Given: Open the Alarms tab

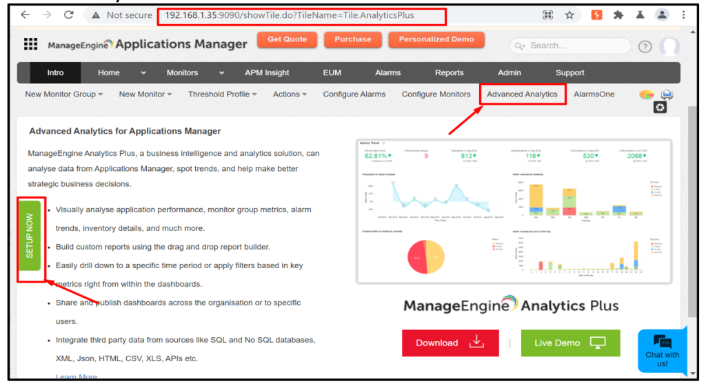Looking at the screenshot, I should [388, 73].
